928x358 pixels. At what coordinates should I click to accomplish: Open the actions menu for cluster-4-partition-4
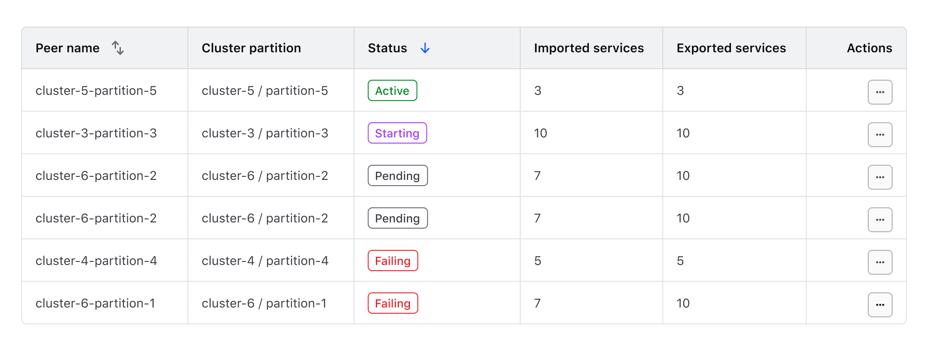click(x=880, y=262)
